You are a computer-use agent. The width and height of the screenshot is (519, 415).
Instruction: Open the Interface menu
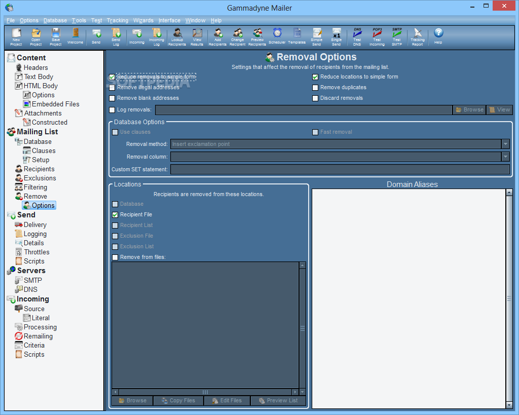coord(169,20)
